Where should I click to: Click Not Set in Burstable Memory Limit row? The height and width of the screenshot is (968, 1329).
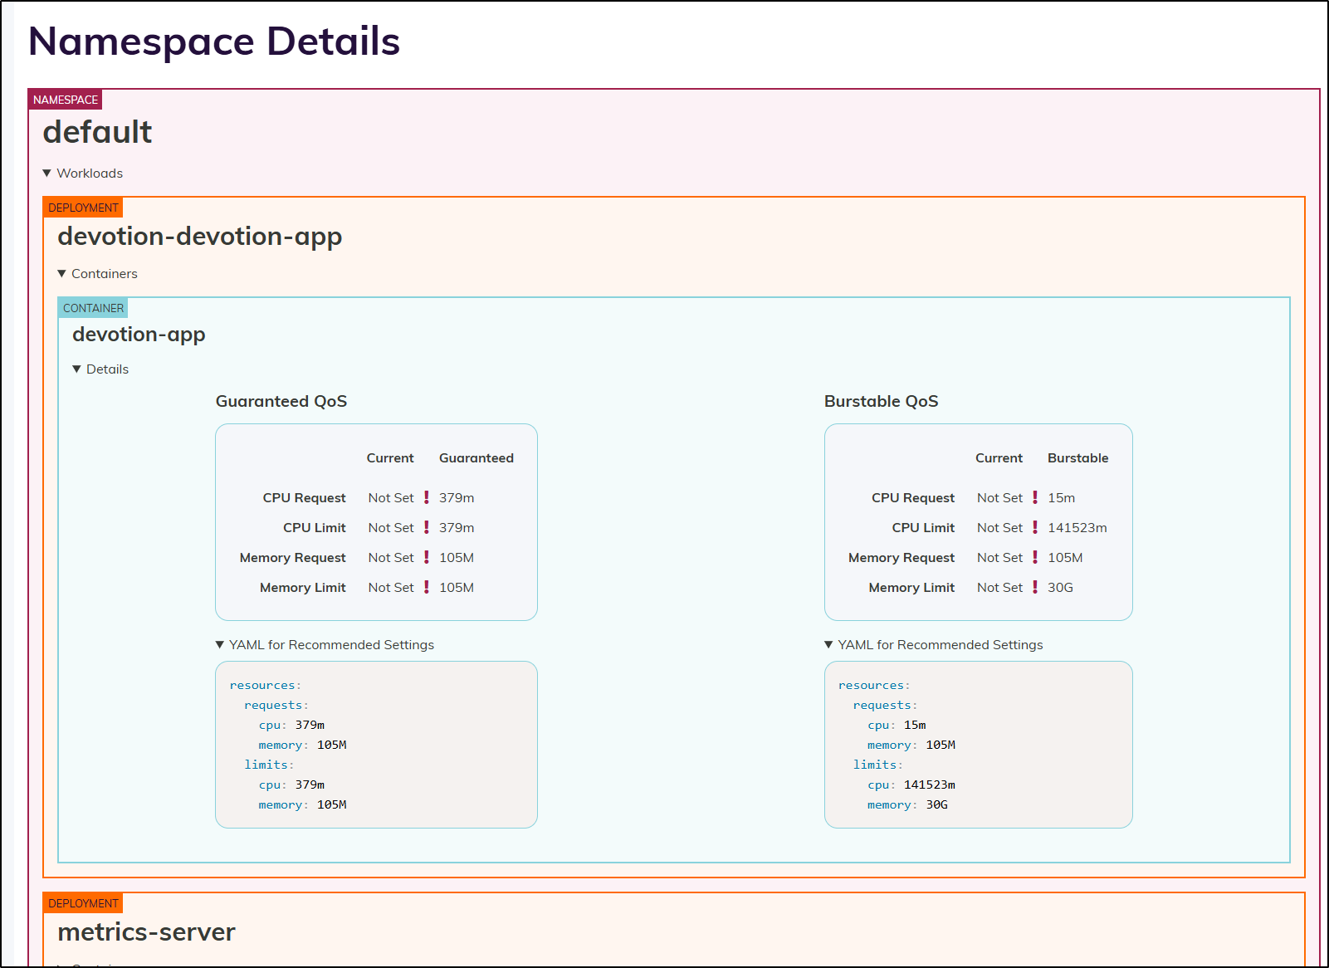[999, 587]
